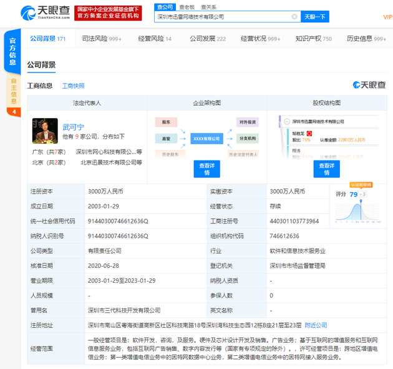Click the 附近公司 link
Viewport: 393px width, 369px height.
pyautogui.click(x=316, y=325)
